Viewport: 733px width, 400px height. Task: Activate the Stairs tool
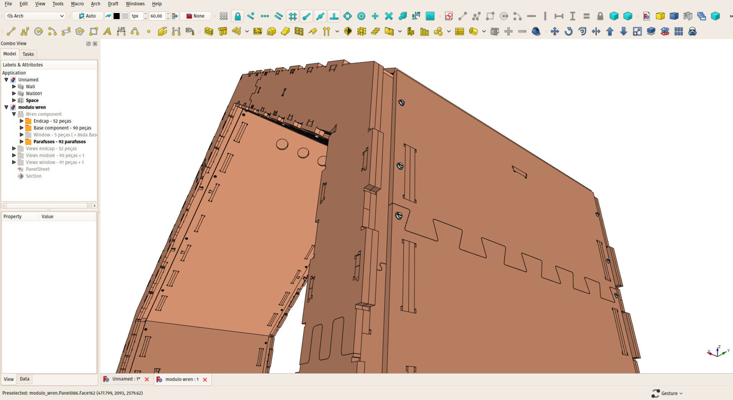[375, 31]
